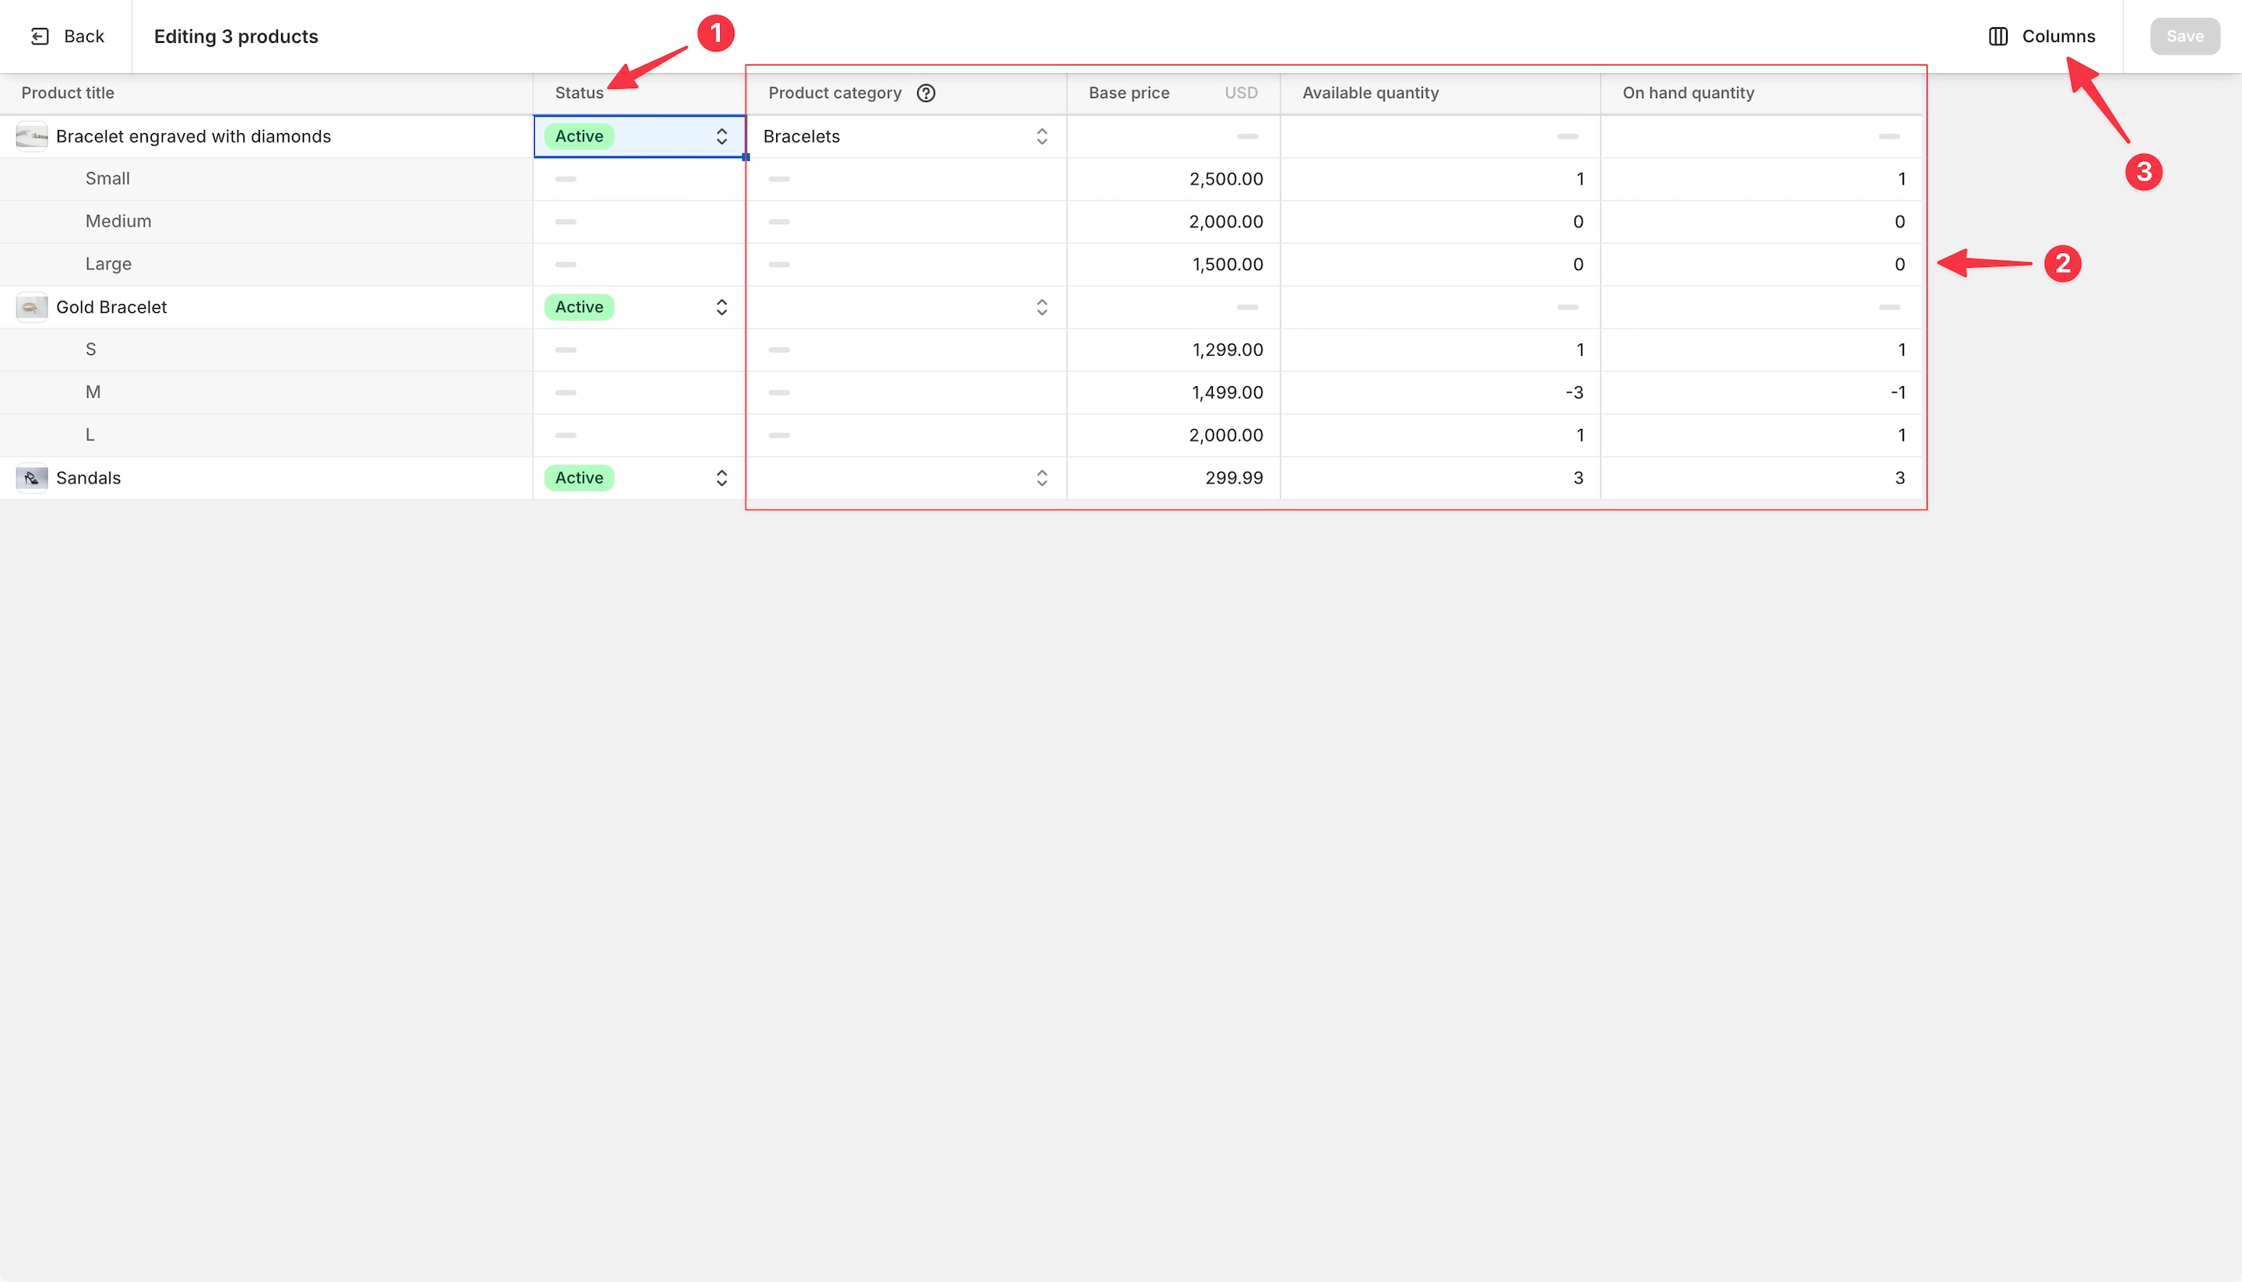Click the Editing 3 products heading
This screenshot has height=1282, width=2242.
click(236, 36)
